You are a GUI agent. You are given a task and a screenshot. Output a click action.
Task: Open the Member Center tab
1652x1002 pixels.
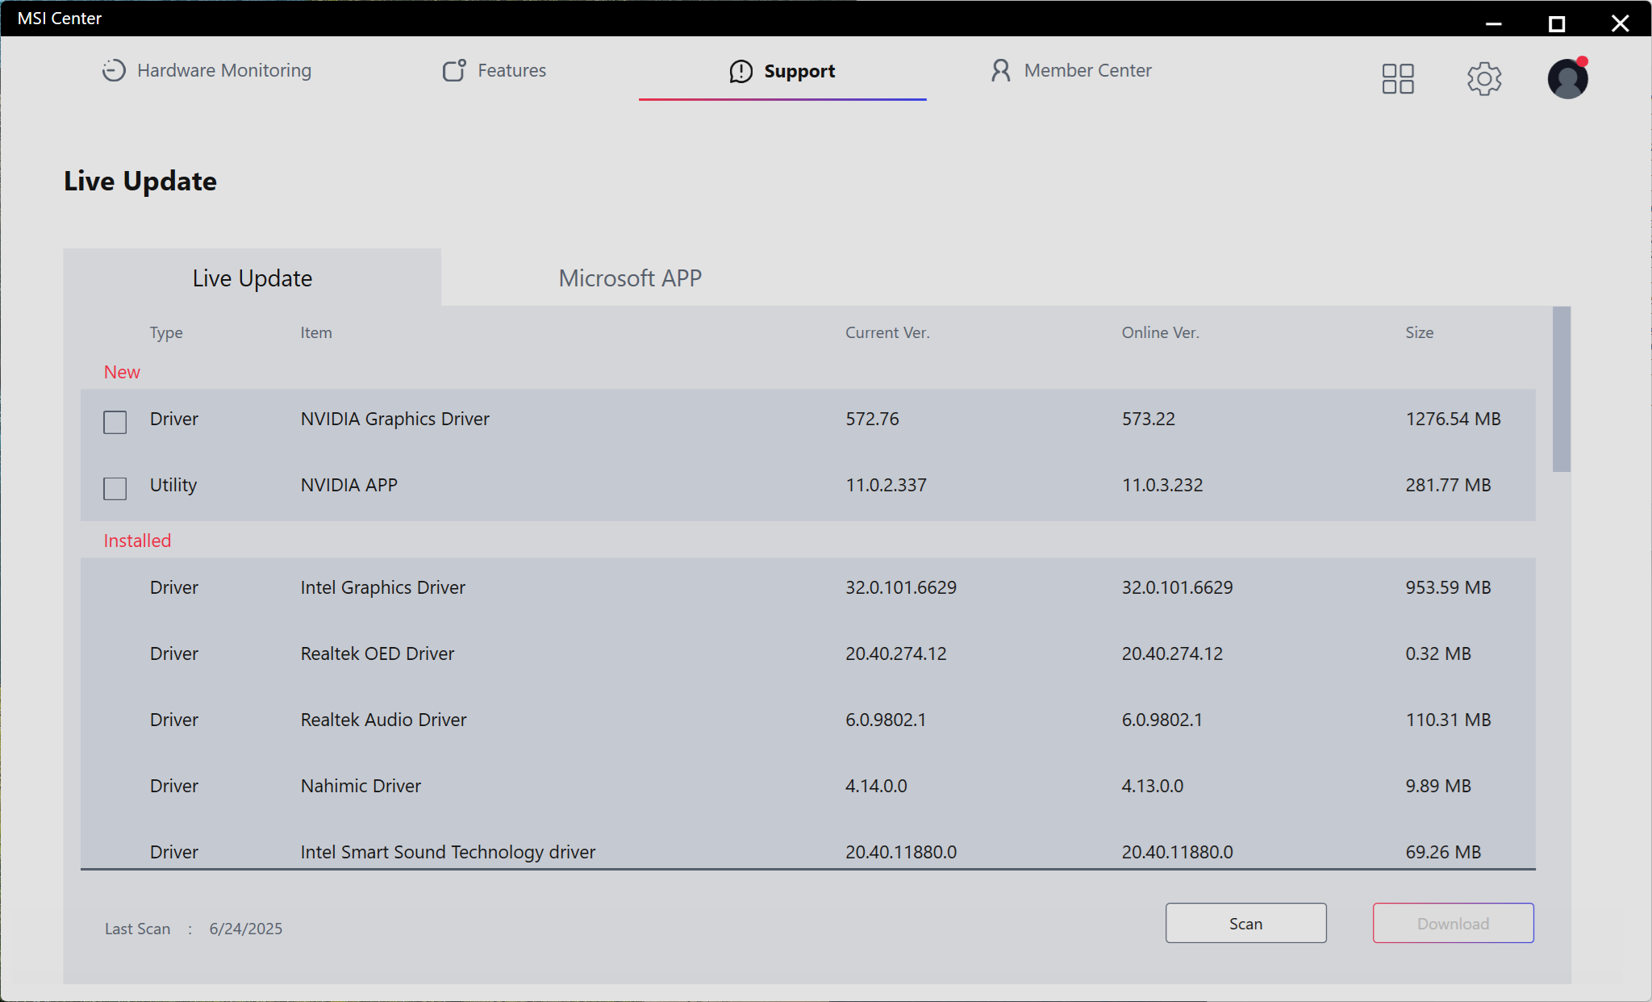pos(1087,70)
